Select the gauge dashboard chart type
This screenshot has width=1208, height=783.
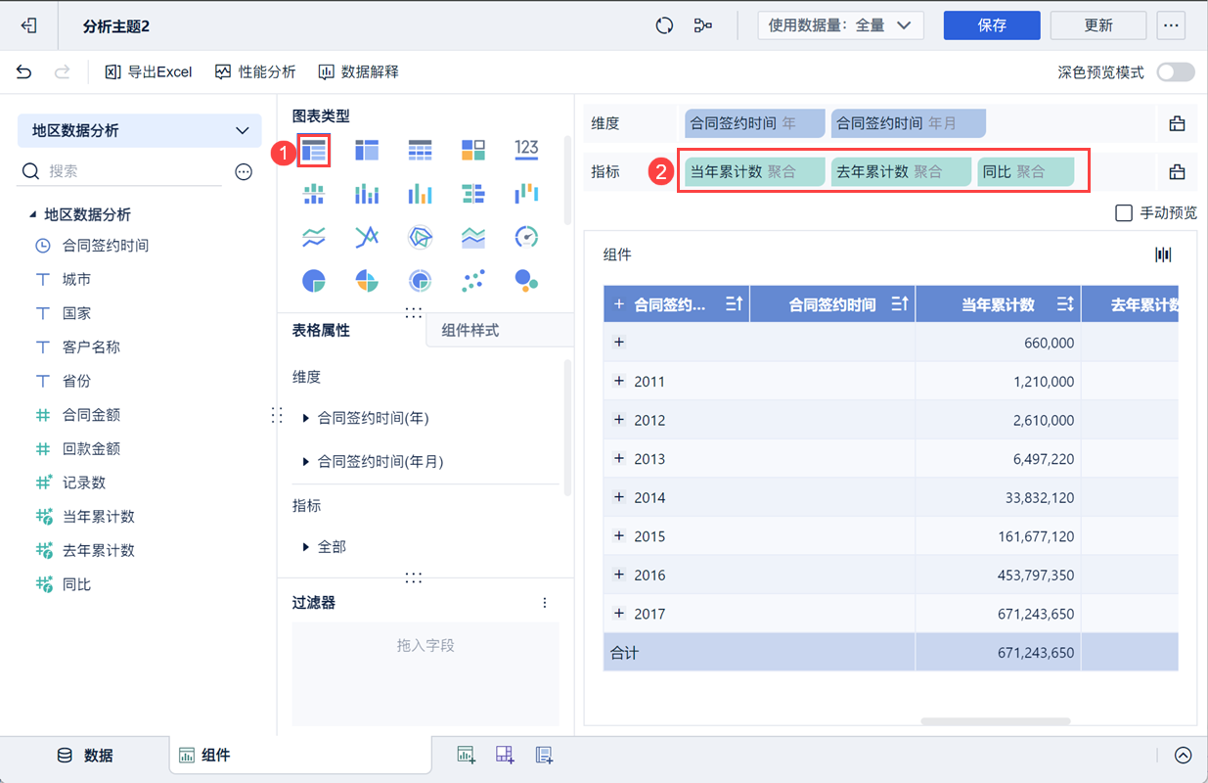[526, 237]
